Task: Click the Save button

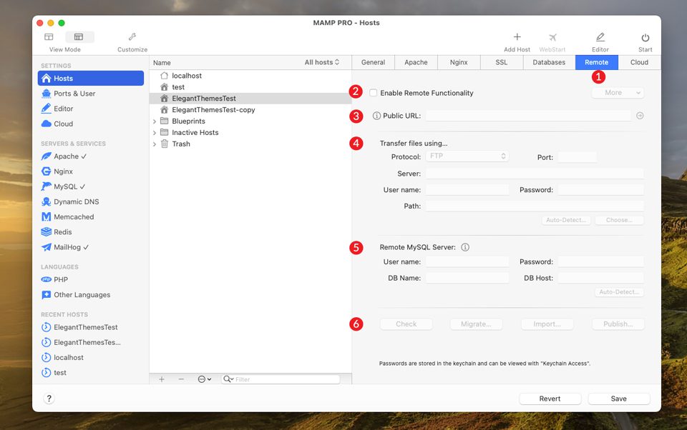Action: coord(618,398)
